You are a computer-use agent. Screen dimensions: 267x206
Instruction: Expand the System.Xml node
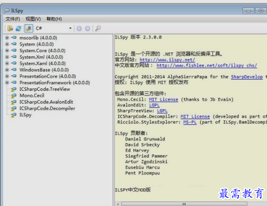click(x=7, y=57)
